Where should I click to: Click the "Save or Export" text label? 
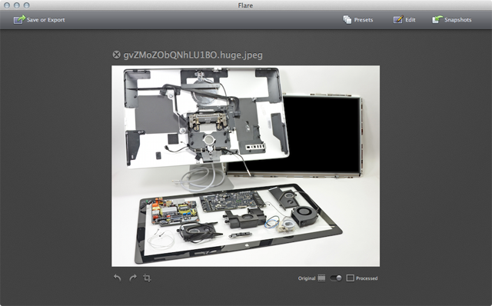point(46,20)
